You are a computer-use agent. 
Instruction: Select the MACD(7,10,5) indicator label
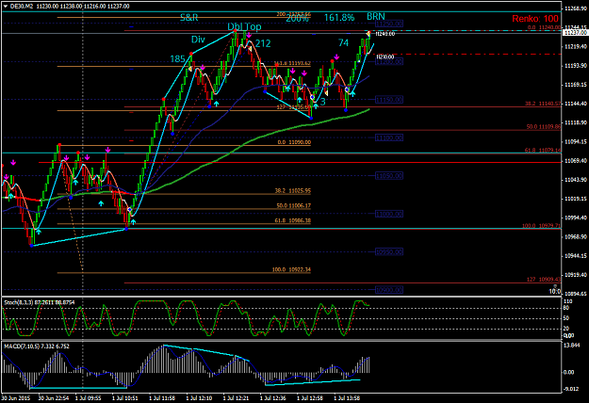(x=37, y=347)
